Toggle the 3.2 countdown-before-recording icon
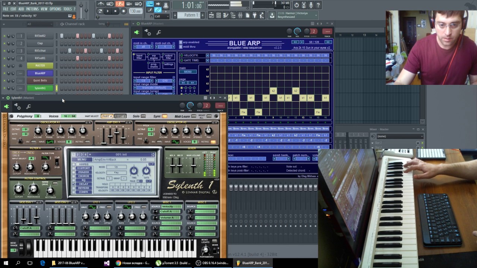 pyautogui.click(x=119, y=4)
